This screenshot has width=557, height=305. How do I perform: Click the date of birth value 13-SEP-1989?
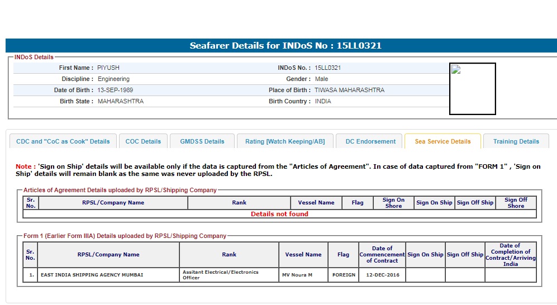coord(115,90)
